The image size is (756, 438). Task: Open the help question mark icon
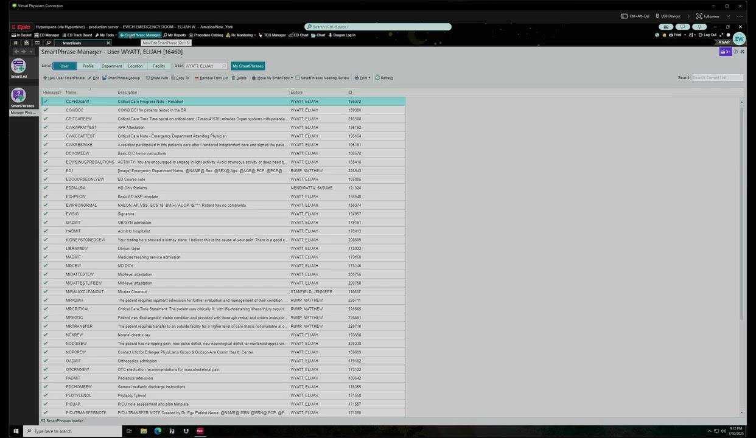(x=735, y=52)
